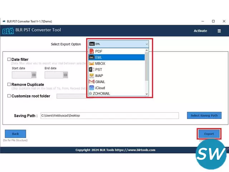Click the MBOX envelope icon
Screen dimensions: 229x172
(x=91, y=63)
